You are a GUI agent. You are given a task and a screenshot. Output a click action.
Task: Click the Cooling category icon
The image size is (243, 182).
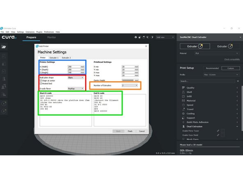pyautogui.click(x=183, y=114)
